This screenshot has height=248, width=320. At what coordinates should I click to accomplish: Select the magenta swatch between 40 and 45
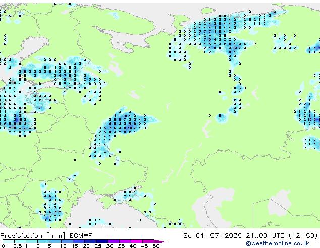137,241
